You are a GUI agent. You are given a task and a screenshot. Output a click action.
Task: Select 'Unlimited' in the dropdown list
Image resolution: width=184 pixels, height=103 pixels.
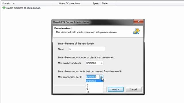(x=95, y=81)
